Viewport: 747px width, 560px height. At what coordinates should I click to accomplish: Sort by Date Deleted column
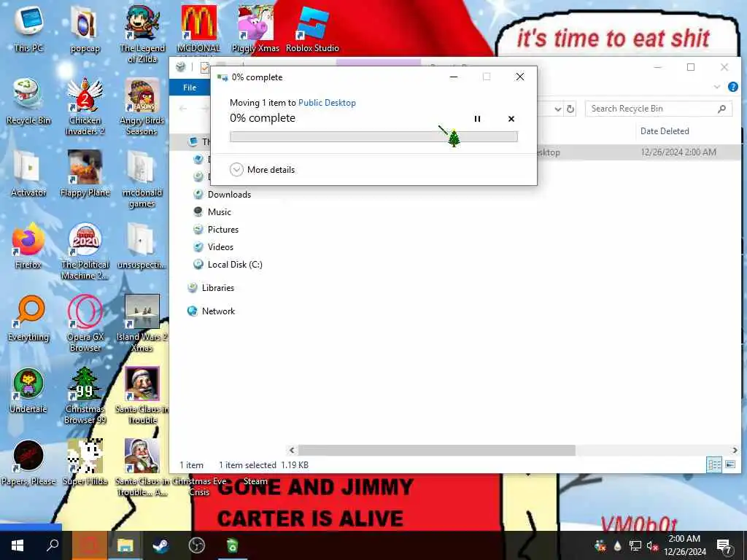(x=665, y=131)
